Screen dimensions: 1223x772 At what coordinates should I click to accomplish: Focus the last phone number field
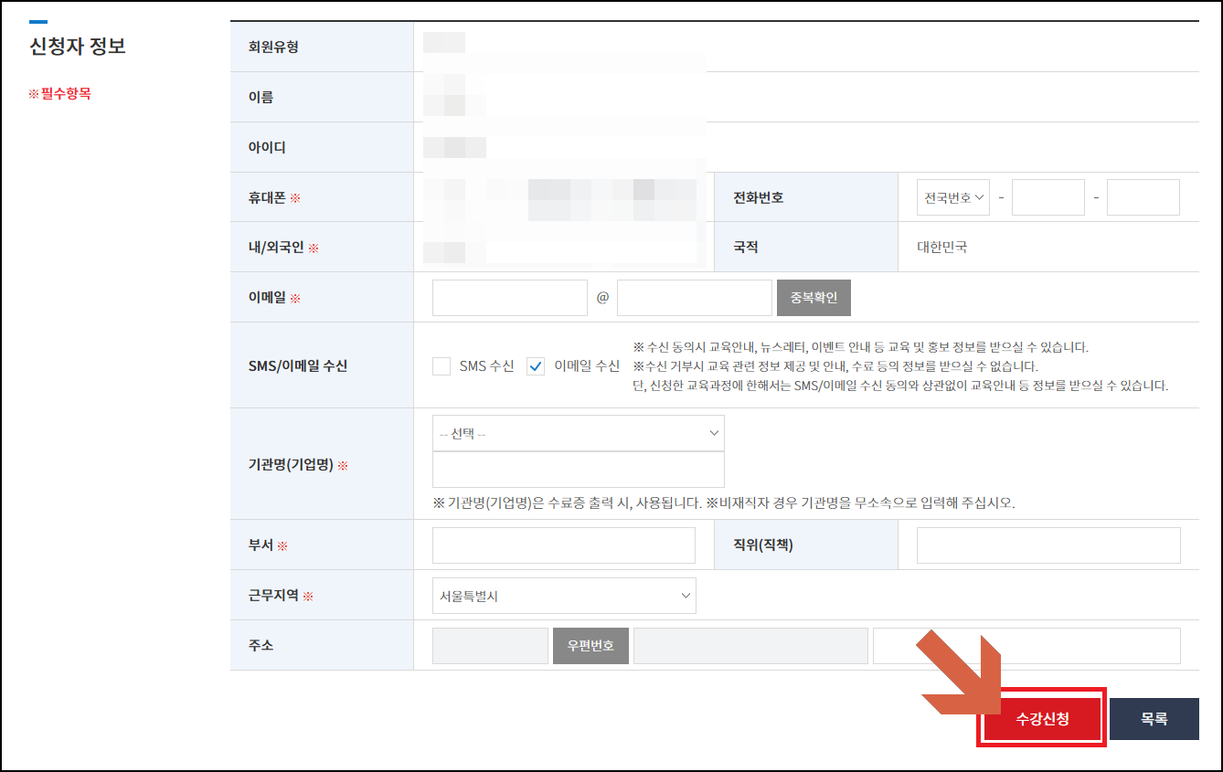point(1143,197)
